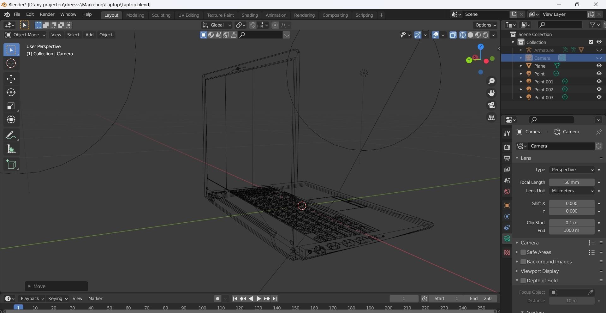Choose the Select Box tool
Viewport: 606px width, 313px height.
pos(11,50)
